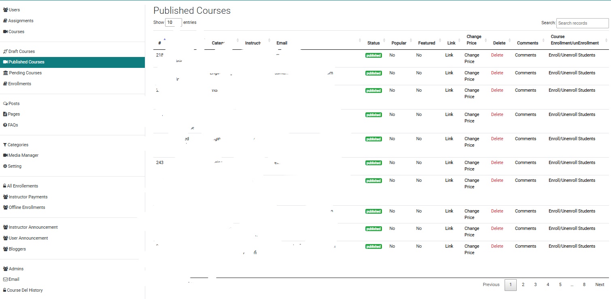
Task: Click the Bloggers people icon
Action: [6, 249]
